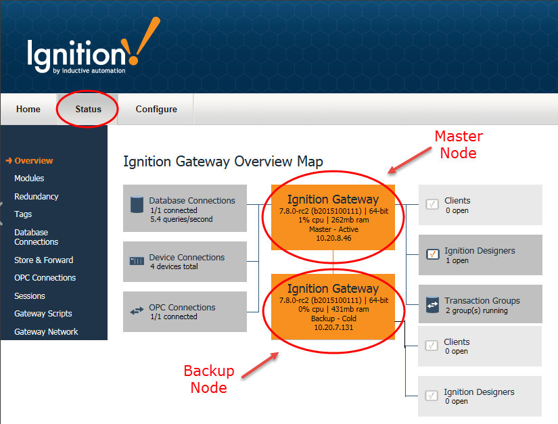Click the checkmark icon beside Ignition Designers 1 open
Viewport: 558px width, 424px height.
[432, 254]
